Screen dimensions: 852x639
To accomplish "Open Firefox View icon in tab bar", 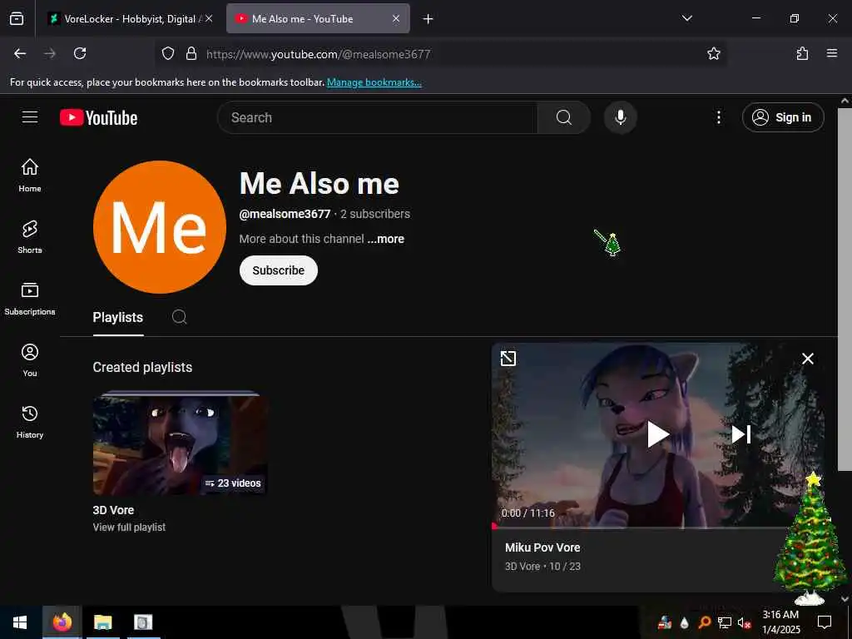I will (x=17, y=18).
